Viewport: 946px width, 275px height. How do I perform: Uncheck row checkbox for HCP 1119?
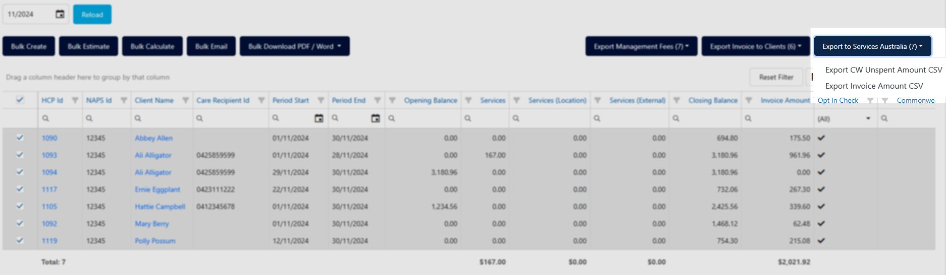[20, 240]
